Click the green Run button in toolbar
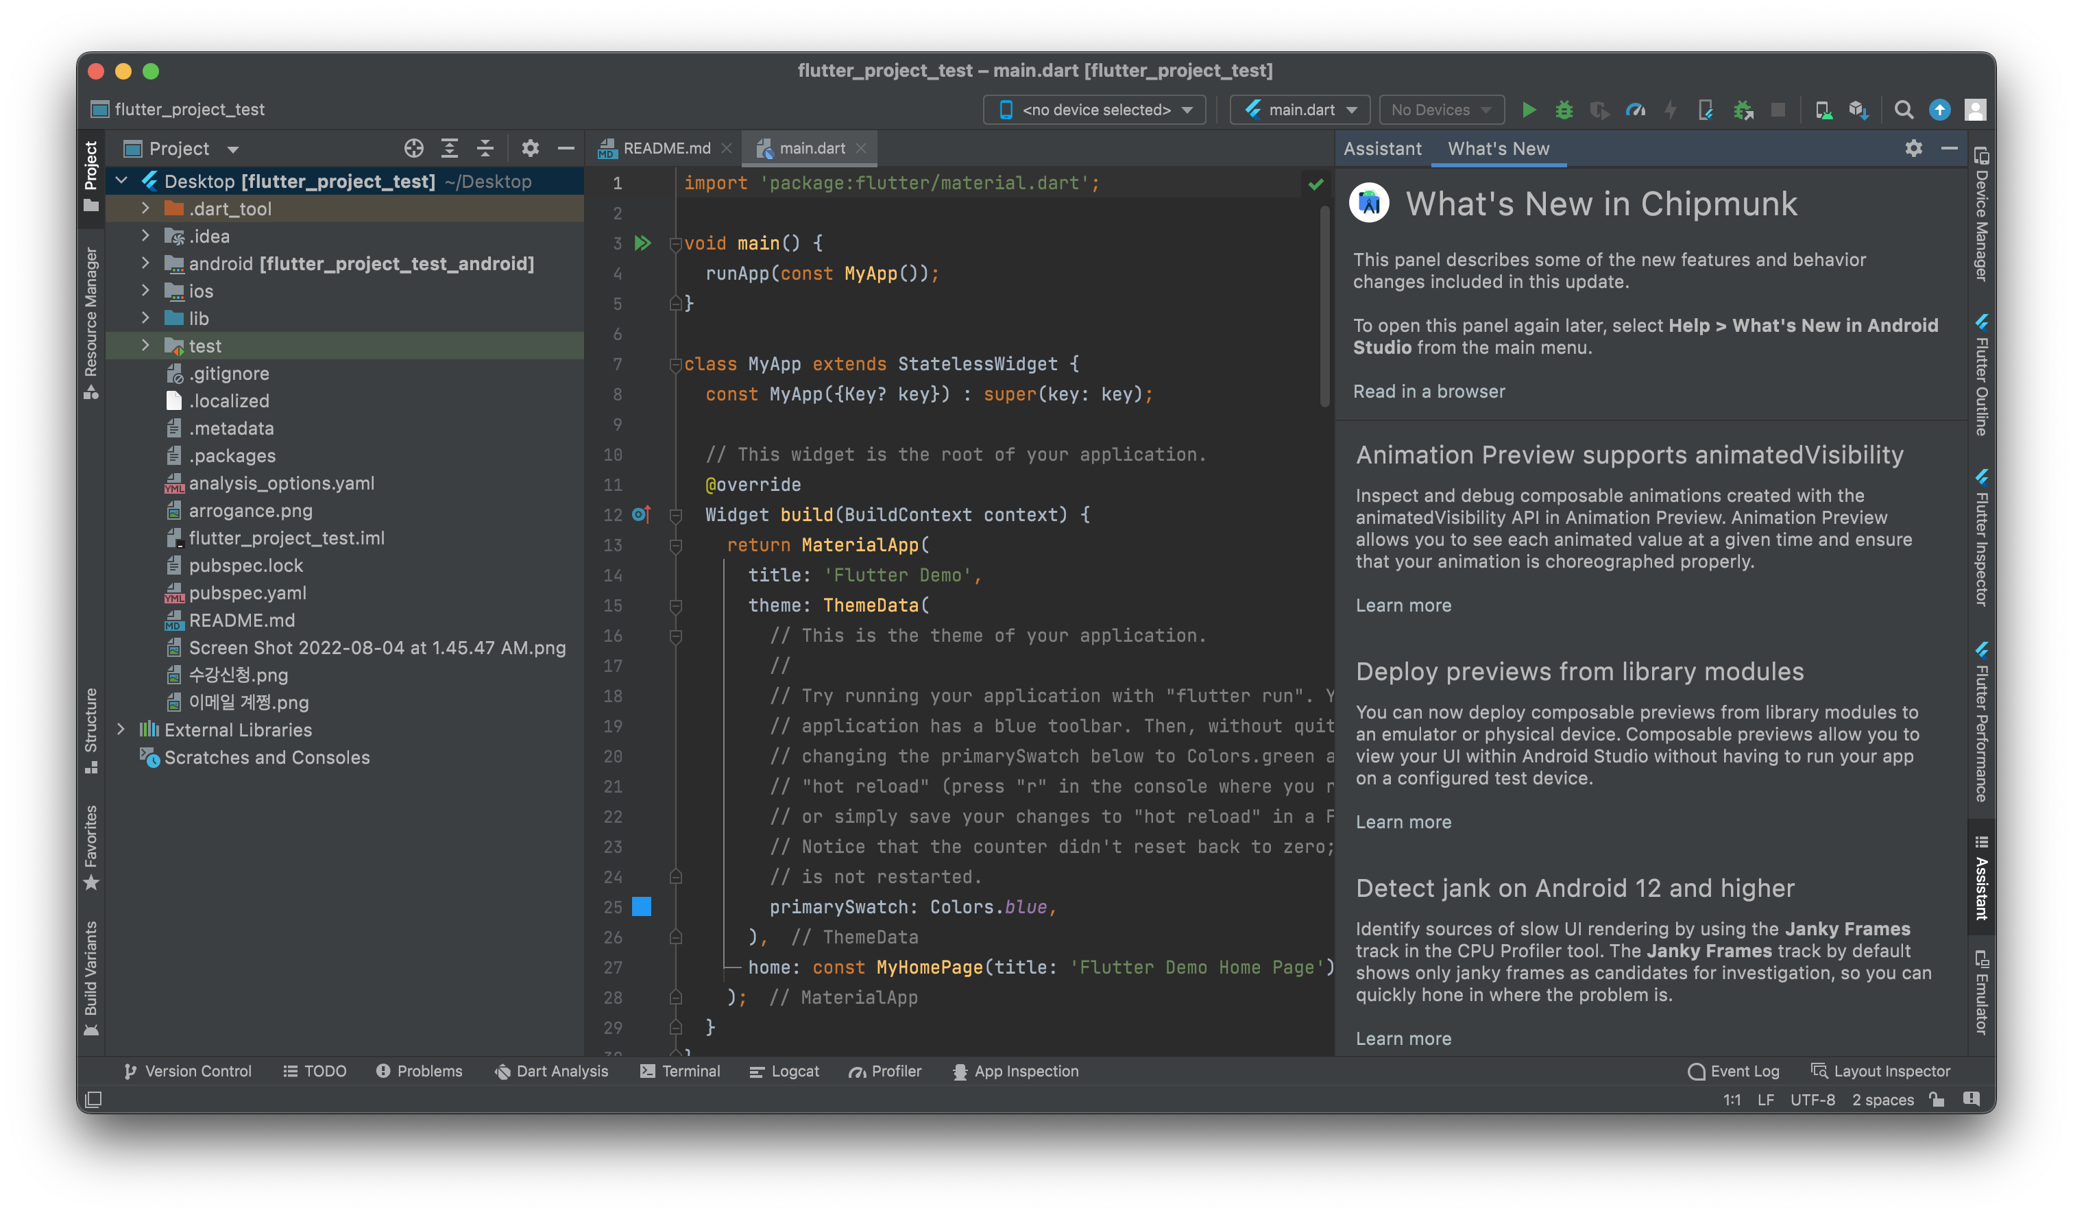 coord(1529,110)
